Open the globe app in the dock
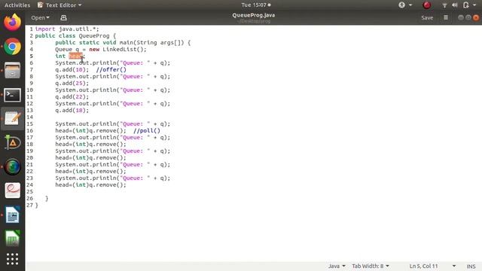Viewport: 482px width, 271px height. [12, 166]
